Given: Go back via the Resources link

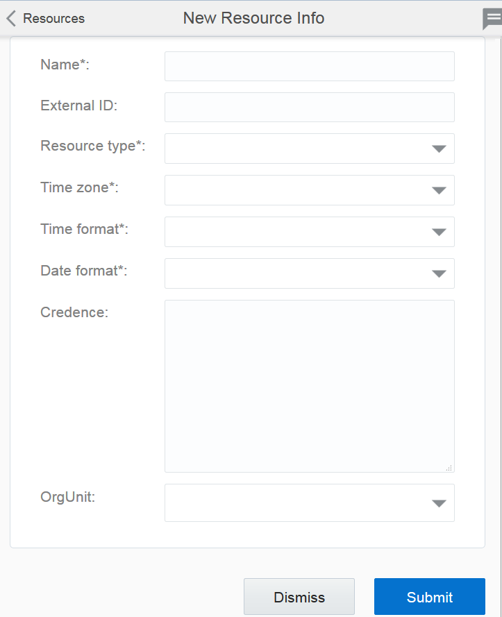Looking at the screenshot, I should 53,19.
